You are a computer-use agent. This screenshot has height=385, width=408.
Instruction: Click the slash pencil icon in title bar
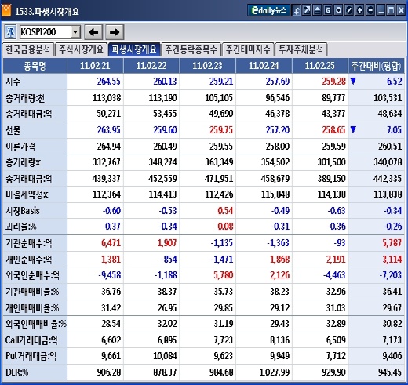(x=349, y=10)
